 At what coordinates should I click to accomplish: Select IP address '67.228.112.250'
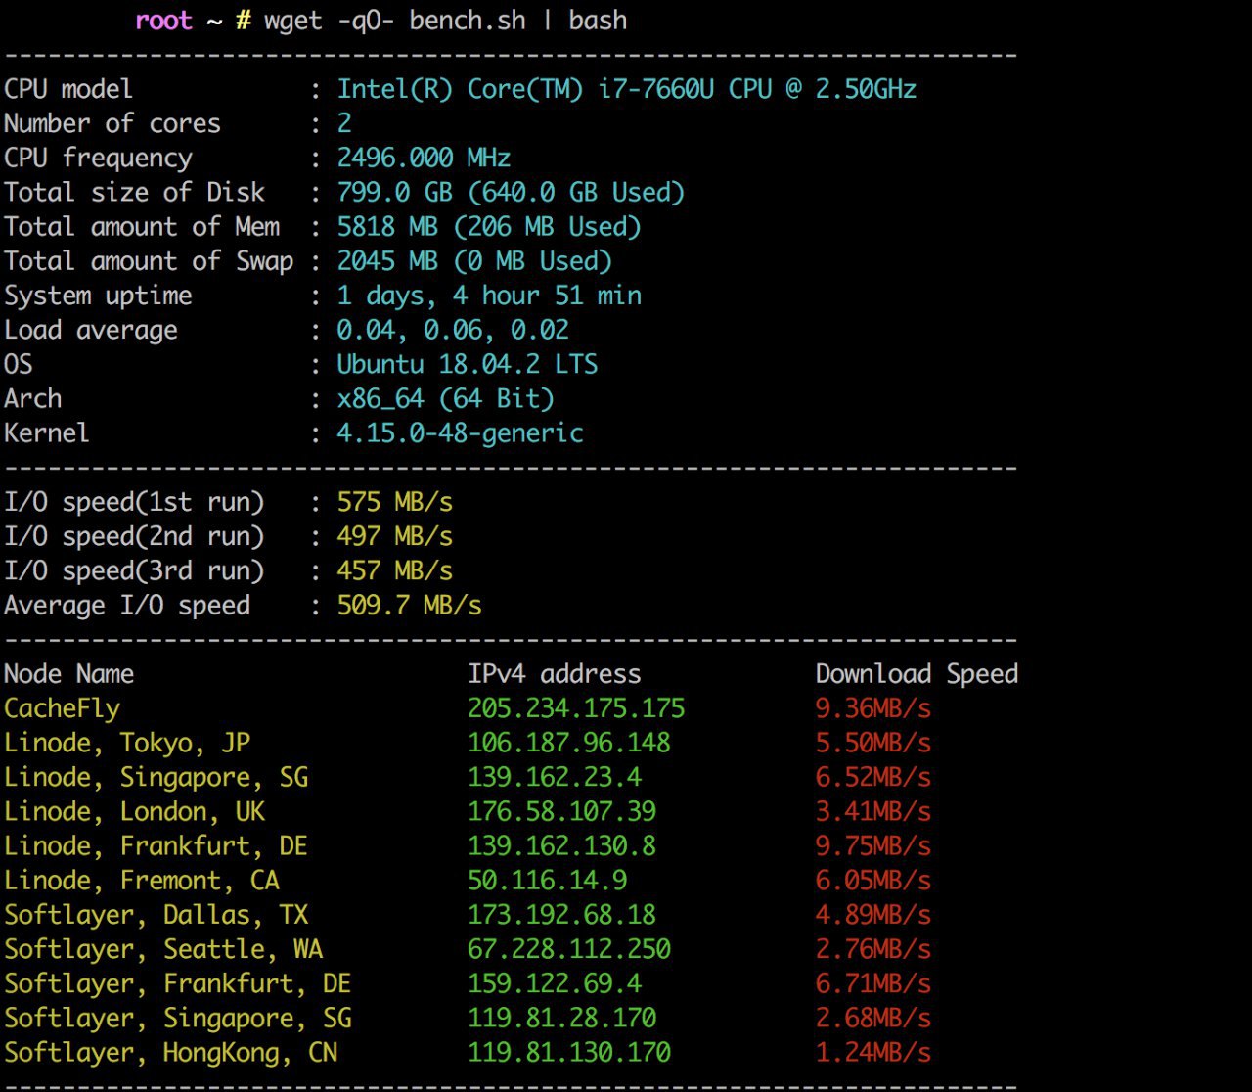pyautogui.click(x=569, y=949)
